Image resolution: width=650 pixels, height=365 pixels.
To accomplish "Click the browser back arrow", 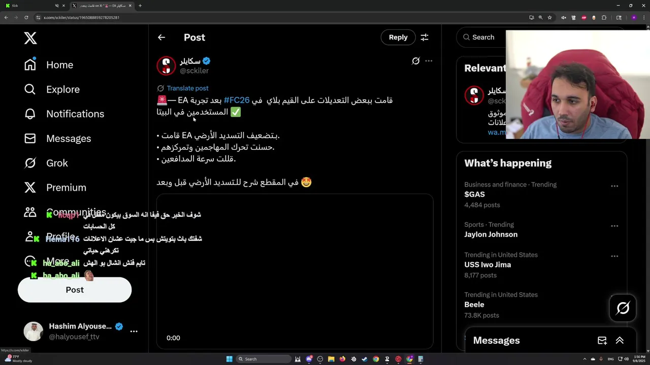I will point(6,17).
